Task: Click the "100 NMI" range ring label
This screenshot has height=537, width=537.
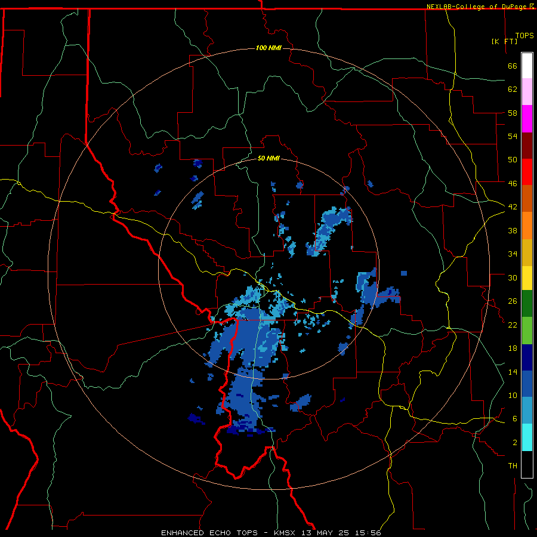Action: pos(268,48)
